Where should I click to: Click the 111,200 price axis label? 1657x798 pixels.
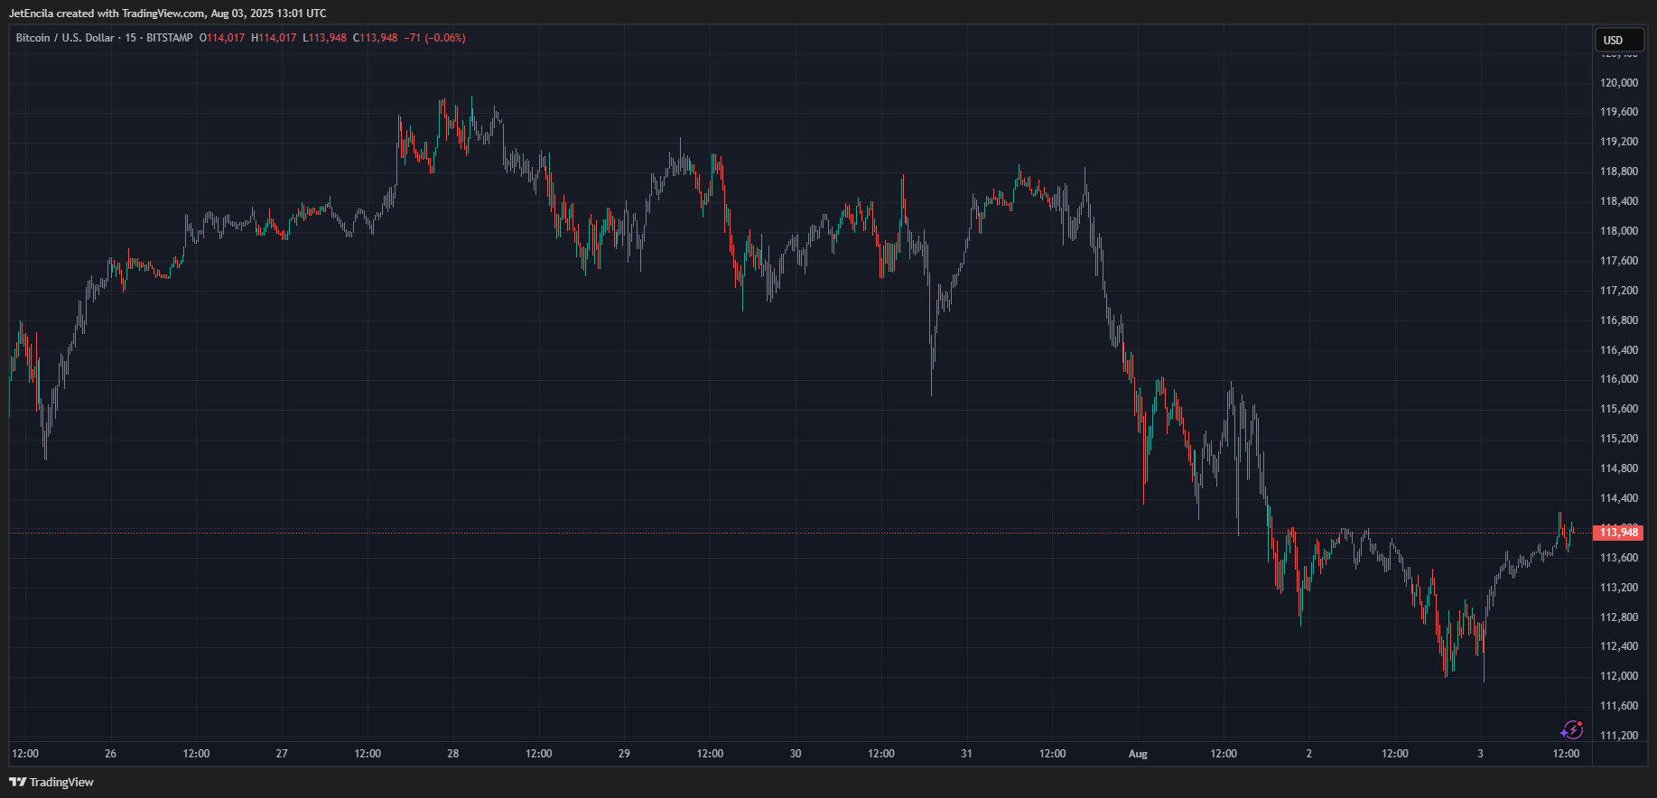(1618, 736)
